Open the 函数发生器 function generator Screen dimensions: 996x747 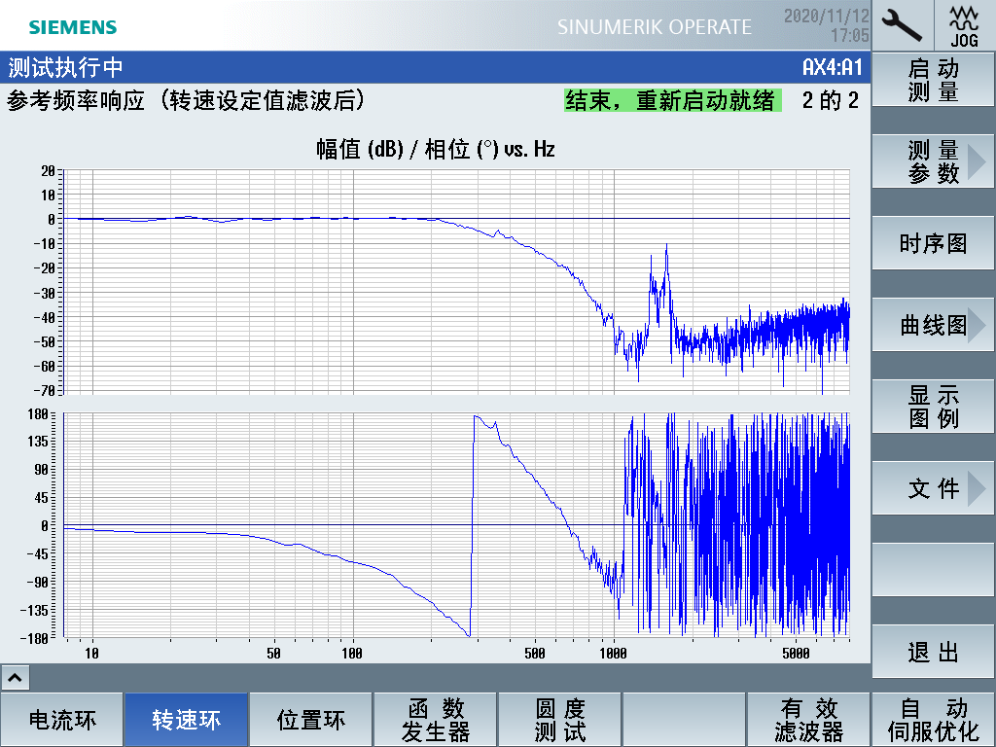click(436, 720)
